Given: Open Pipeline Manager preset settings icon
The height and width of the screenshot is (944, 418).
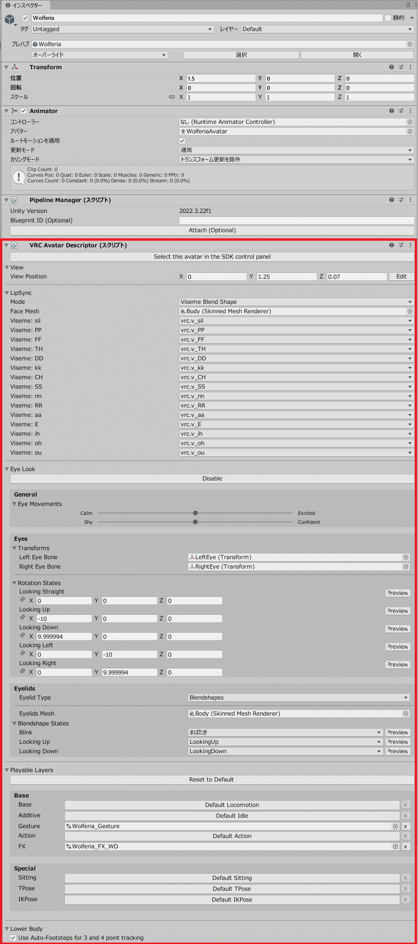Looking at the screenshot, I should pos(401,200).
